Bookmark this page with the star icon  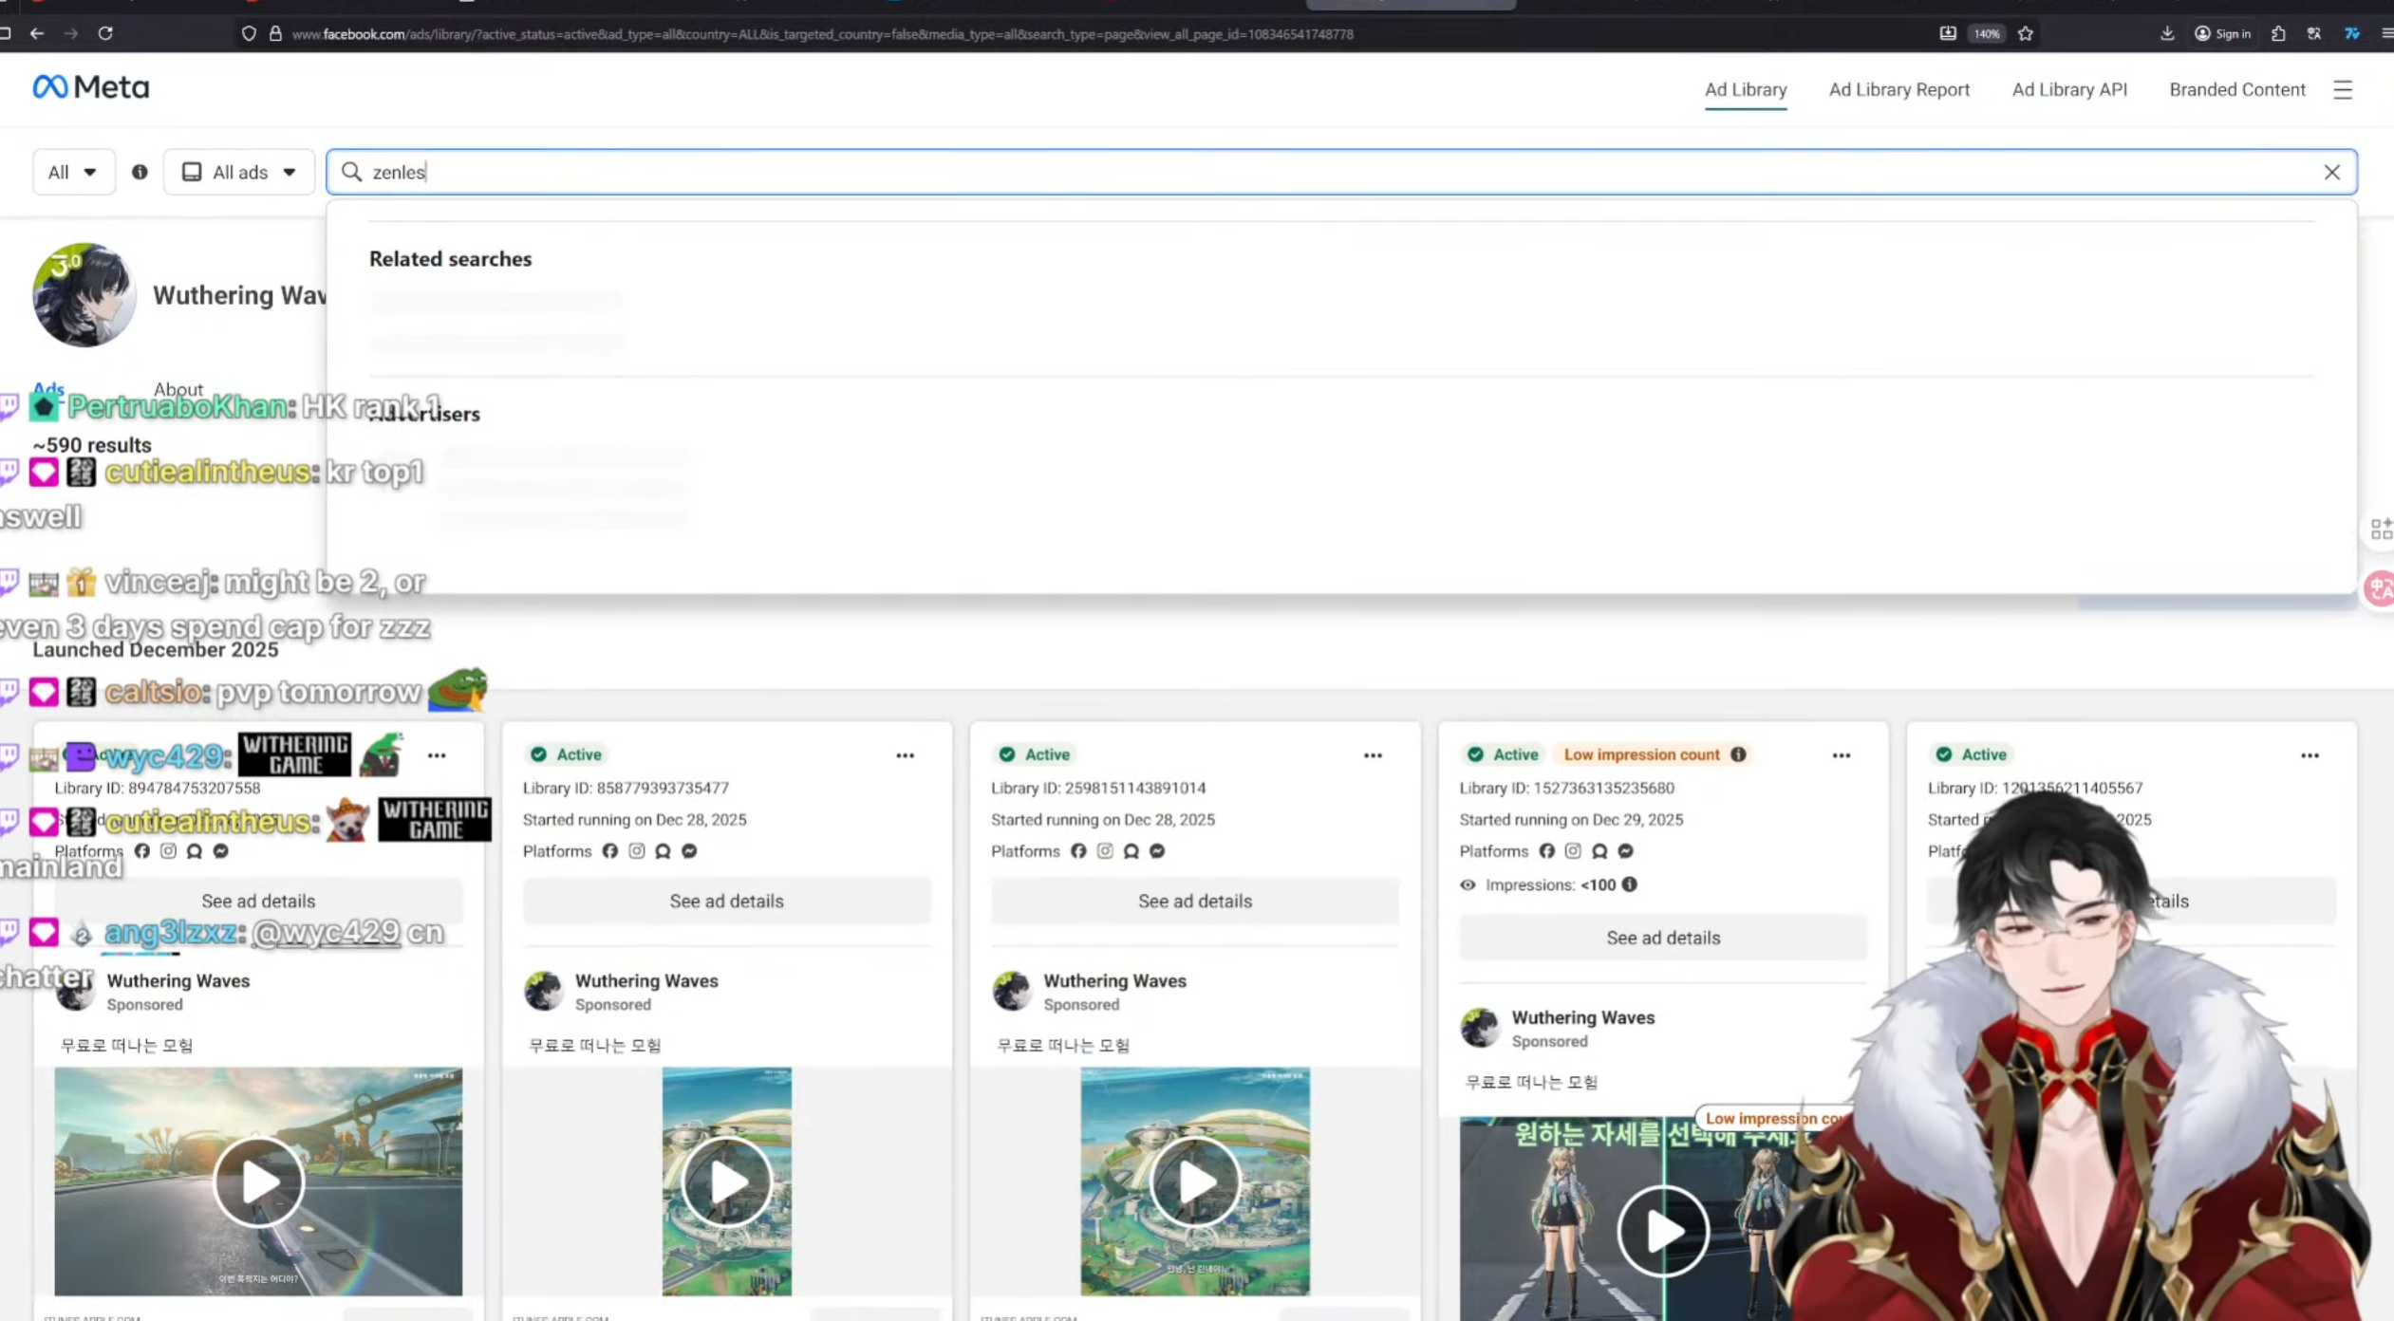[2026, 33]
